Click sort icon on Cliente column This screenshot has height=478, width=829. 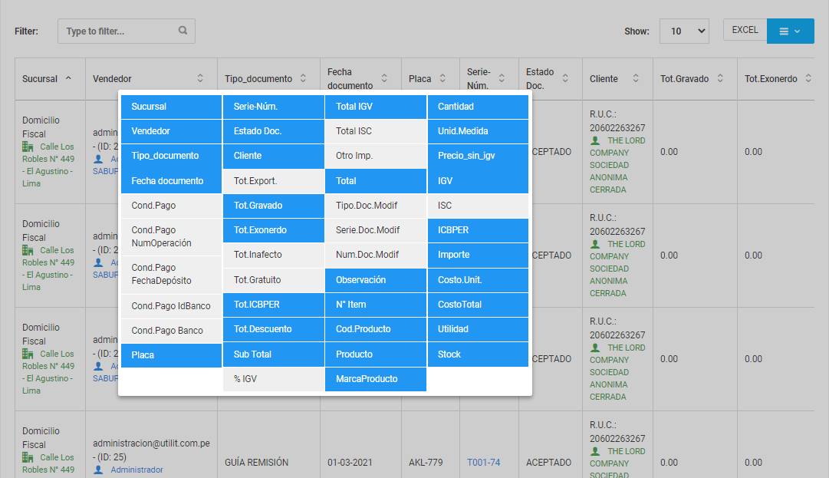[636, 78]
